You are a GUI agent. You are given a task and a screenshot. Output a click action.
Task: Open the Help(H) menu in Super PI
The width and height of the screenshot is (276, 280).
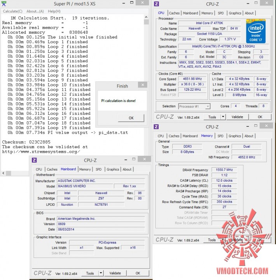point(54,11)
